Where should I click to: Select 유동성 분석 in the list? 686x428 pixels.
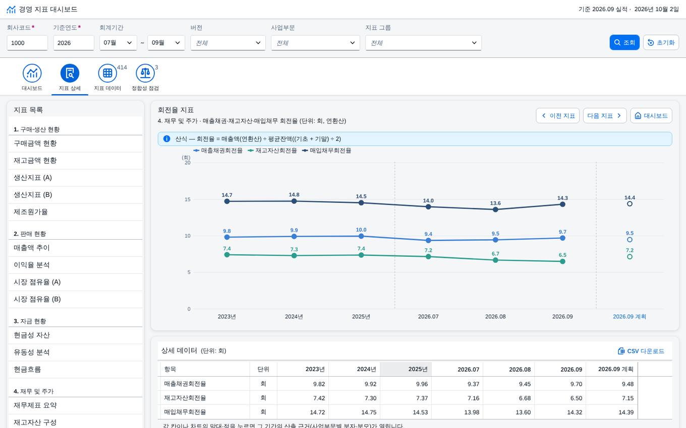pyautogui.click(x=76, y=352)
